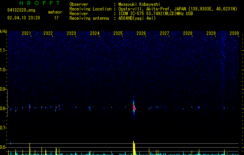Viewport: 244px width, 155px height.
Task: Click the tallest yellow intensity bar under the big echo
Action: (x=133, y=148)
